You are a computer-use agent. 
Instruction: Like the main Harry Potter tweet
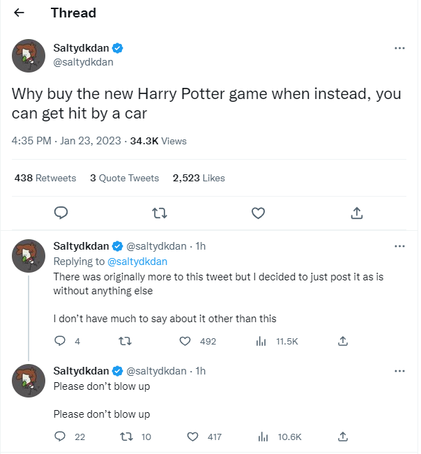(x=258, y=213)
